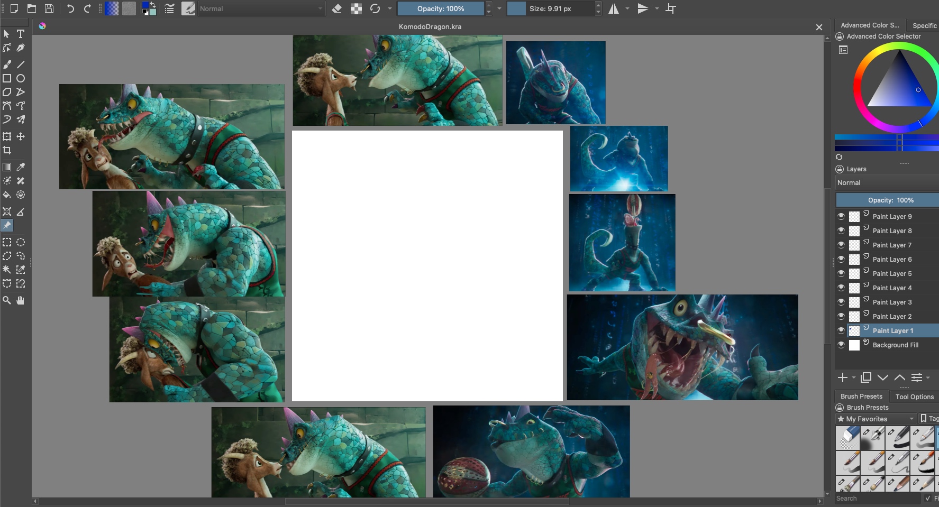This screenshot has height=507, width=939.
Task: Switch to the Specific color selector tab
Action: pyautogui.click(x=924, y=25)
